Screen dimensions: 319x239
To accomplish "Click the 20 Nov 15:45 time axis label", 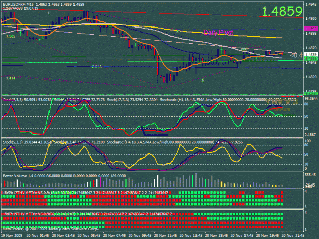I will click(216, 236).
